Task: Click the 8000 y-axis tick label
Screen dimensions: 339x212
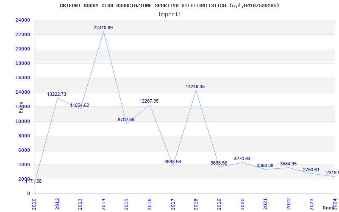Action: (24, 136)
